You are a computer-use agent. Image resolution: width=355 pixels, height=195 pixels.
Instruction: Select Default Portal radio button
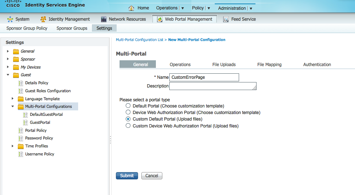pos(128,106)
